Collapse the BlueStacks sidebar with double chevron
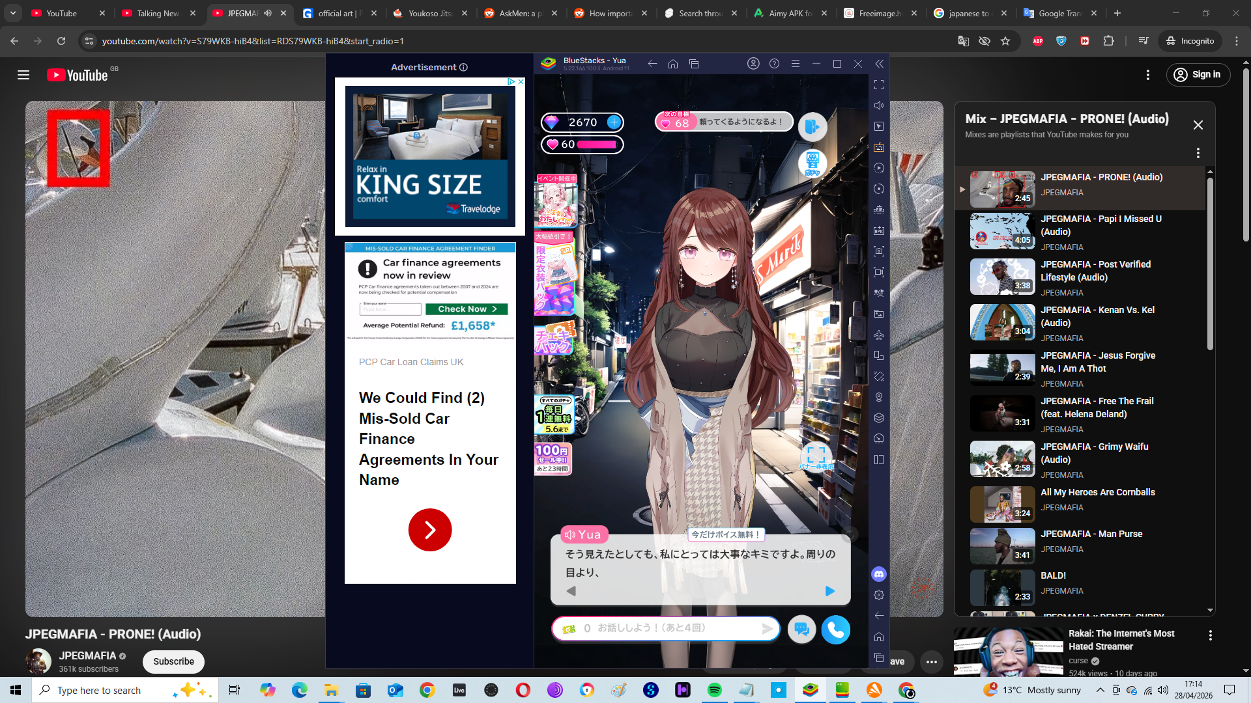This screenshot has width=1251, height=703. click(879, 64)
